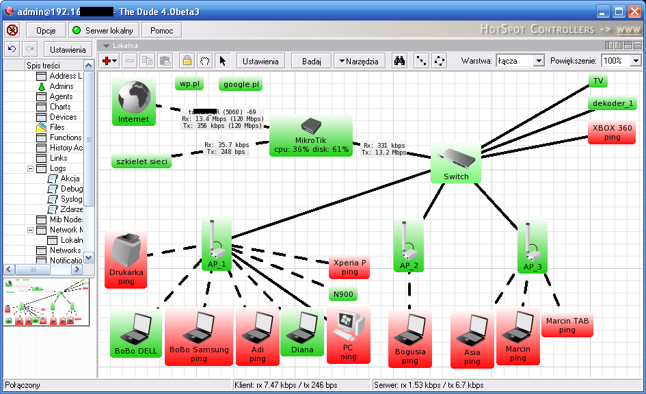Select the AP_3 access point node
This screenshot has width=646, height=394.
[533, 246]
